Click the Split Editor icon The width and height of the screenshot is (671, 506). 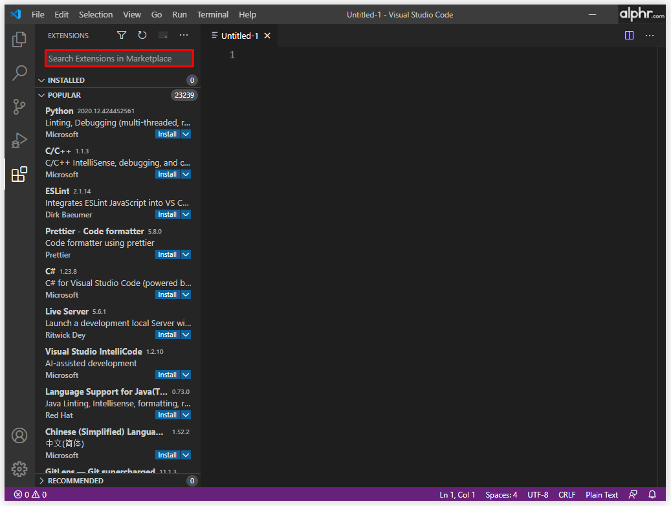point(629,36)
